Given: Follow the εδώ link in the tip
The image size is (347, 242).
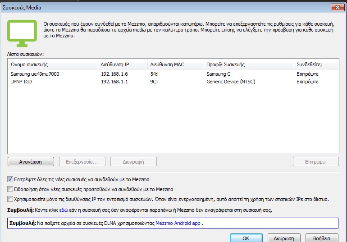Looking at the screenshot, I should tap(63, 210).
